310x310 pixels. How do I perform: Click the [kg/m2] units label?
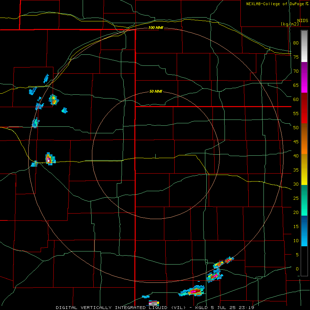(290, 24)
